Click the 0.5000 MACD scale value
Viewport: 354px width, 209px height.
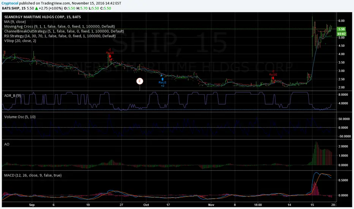(343, 180)
